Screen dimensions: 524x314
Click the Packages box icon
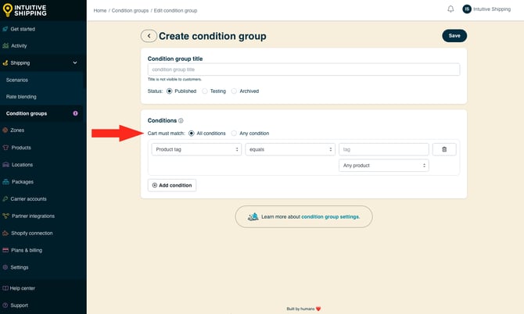point(5,182)
